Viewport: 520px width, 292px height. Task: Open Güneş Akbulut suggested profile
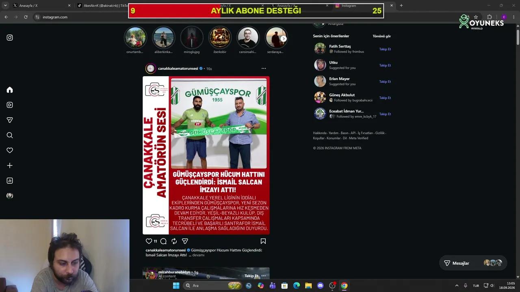342,95
